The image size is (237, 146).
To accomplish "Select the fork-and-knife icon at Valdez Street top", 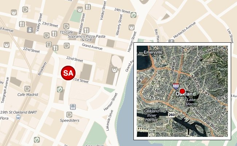I will 88,7.
